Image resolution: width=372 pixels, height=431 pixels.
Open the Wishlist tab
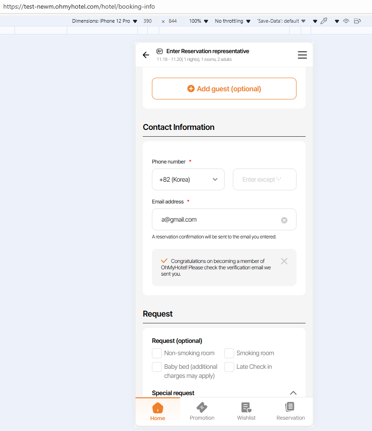click(x=246, y=411)
